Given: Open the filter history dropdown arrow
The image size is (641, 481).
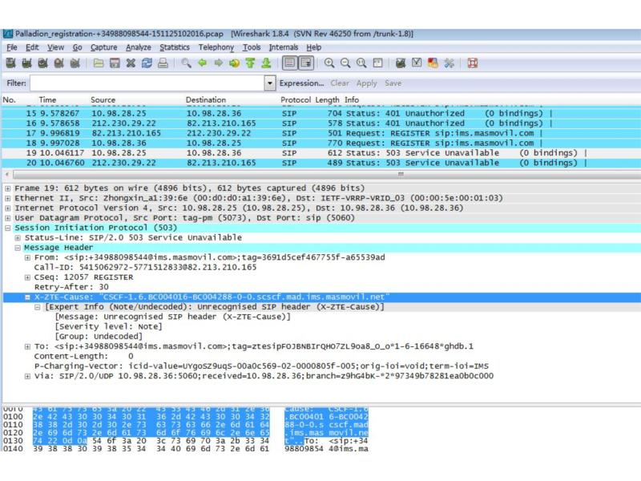Looking at the screenshot, I should pos(270,83).
